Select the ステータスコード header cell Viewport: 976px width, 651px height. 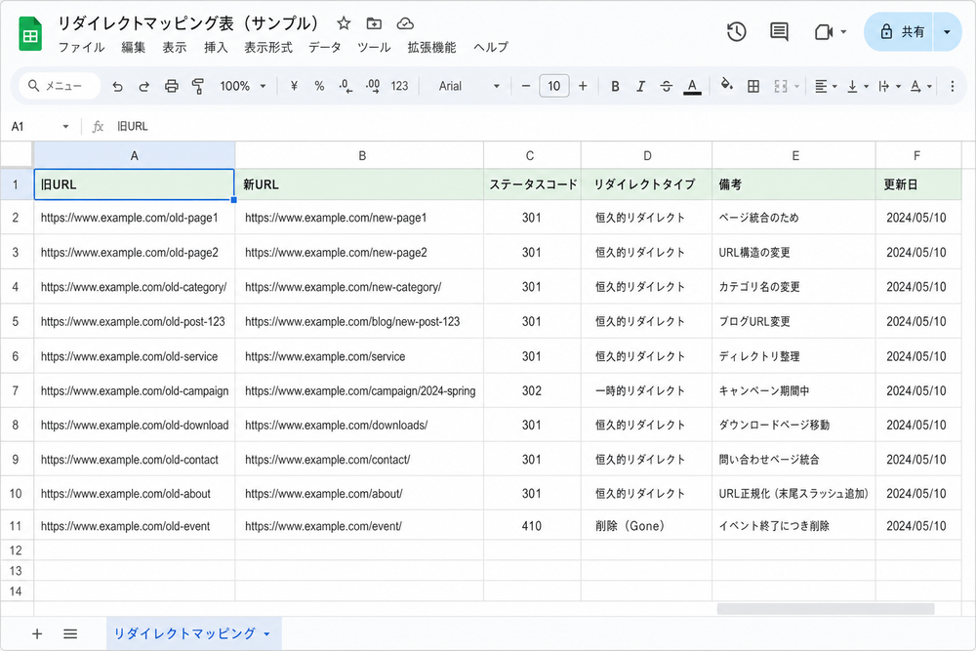click(x=532, y=184)
